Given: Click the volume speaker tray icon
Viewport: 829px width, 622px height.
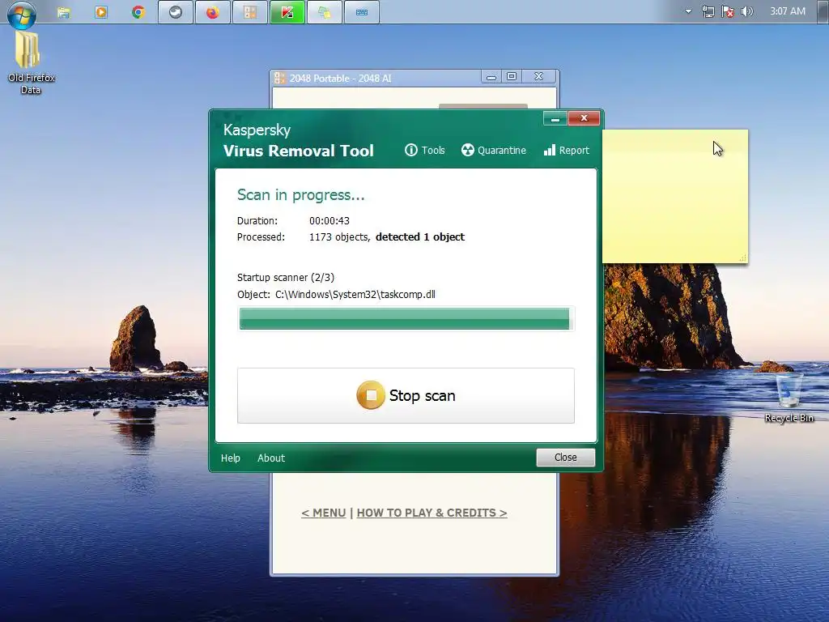Looking at the screenshot, I should 746,11.
